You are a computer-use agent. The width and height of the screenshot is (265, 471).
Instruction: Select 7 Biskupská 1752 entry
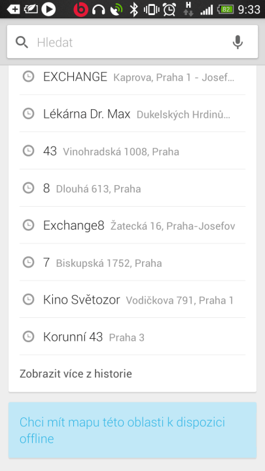point(132,262)
